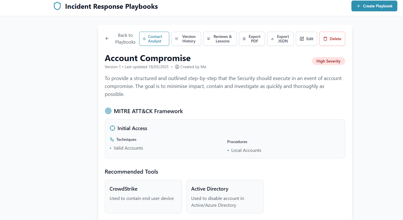The width and height of the screenshot is (403, 220).
Task: Click the Export PDF file icon
Action: pyautogui.click(x=244, y=39)
